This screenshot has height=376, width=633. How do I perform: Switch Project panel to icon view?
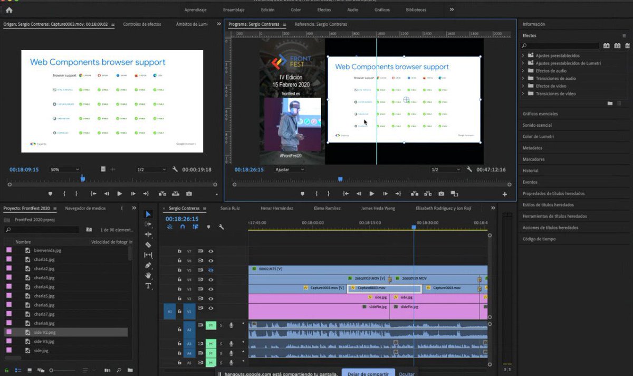(x=30, y=371)
